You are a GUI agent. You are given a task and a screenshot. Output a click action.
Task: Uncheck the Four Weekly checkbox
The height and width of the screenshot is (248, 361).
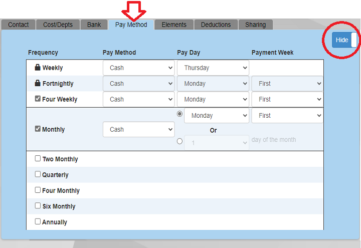click(x=38, y=99)
